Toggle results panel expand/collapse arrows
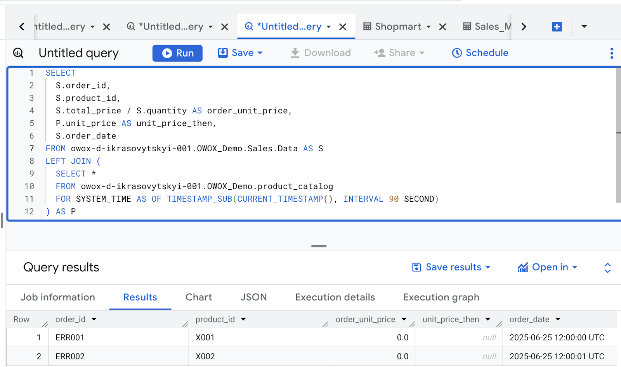The image size is (621, 367). coord(607,268)
